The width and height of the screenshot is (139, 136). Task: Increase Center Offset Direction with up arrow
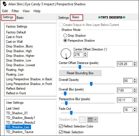tap(85, 53)
